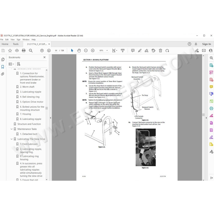Screen dimensions: 214x214
Task: Collapse right tools pane arrow
Action: tap(206, 118)
